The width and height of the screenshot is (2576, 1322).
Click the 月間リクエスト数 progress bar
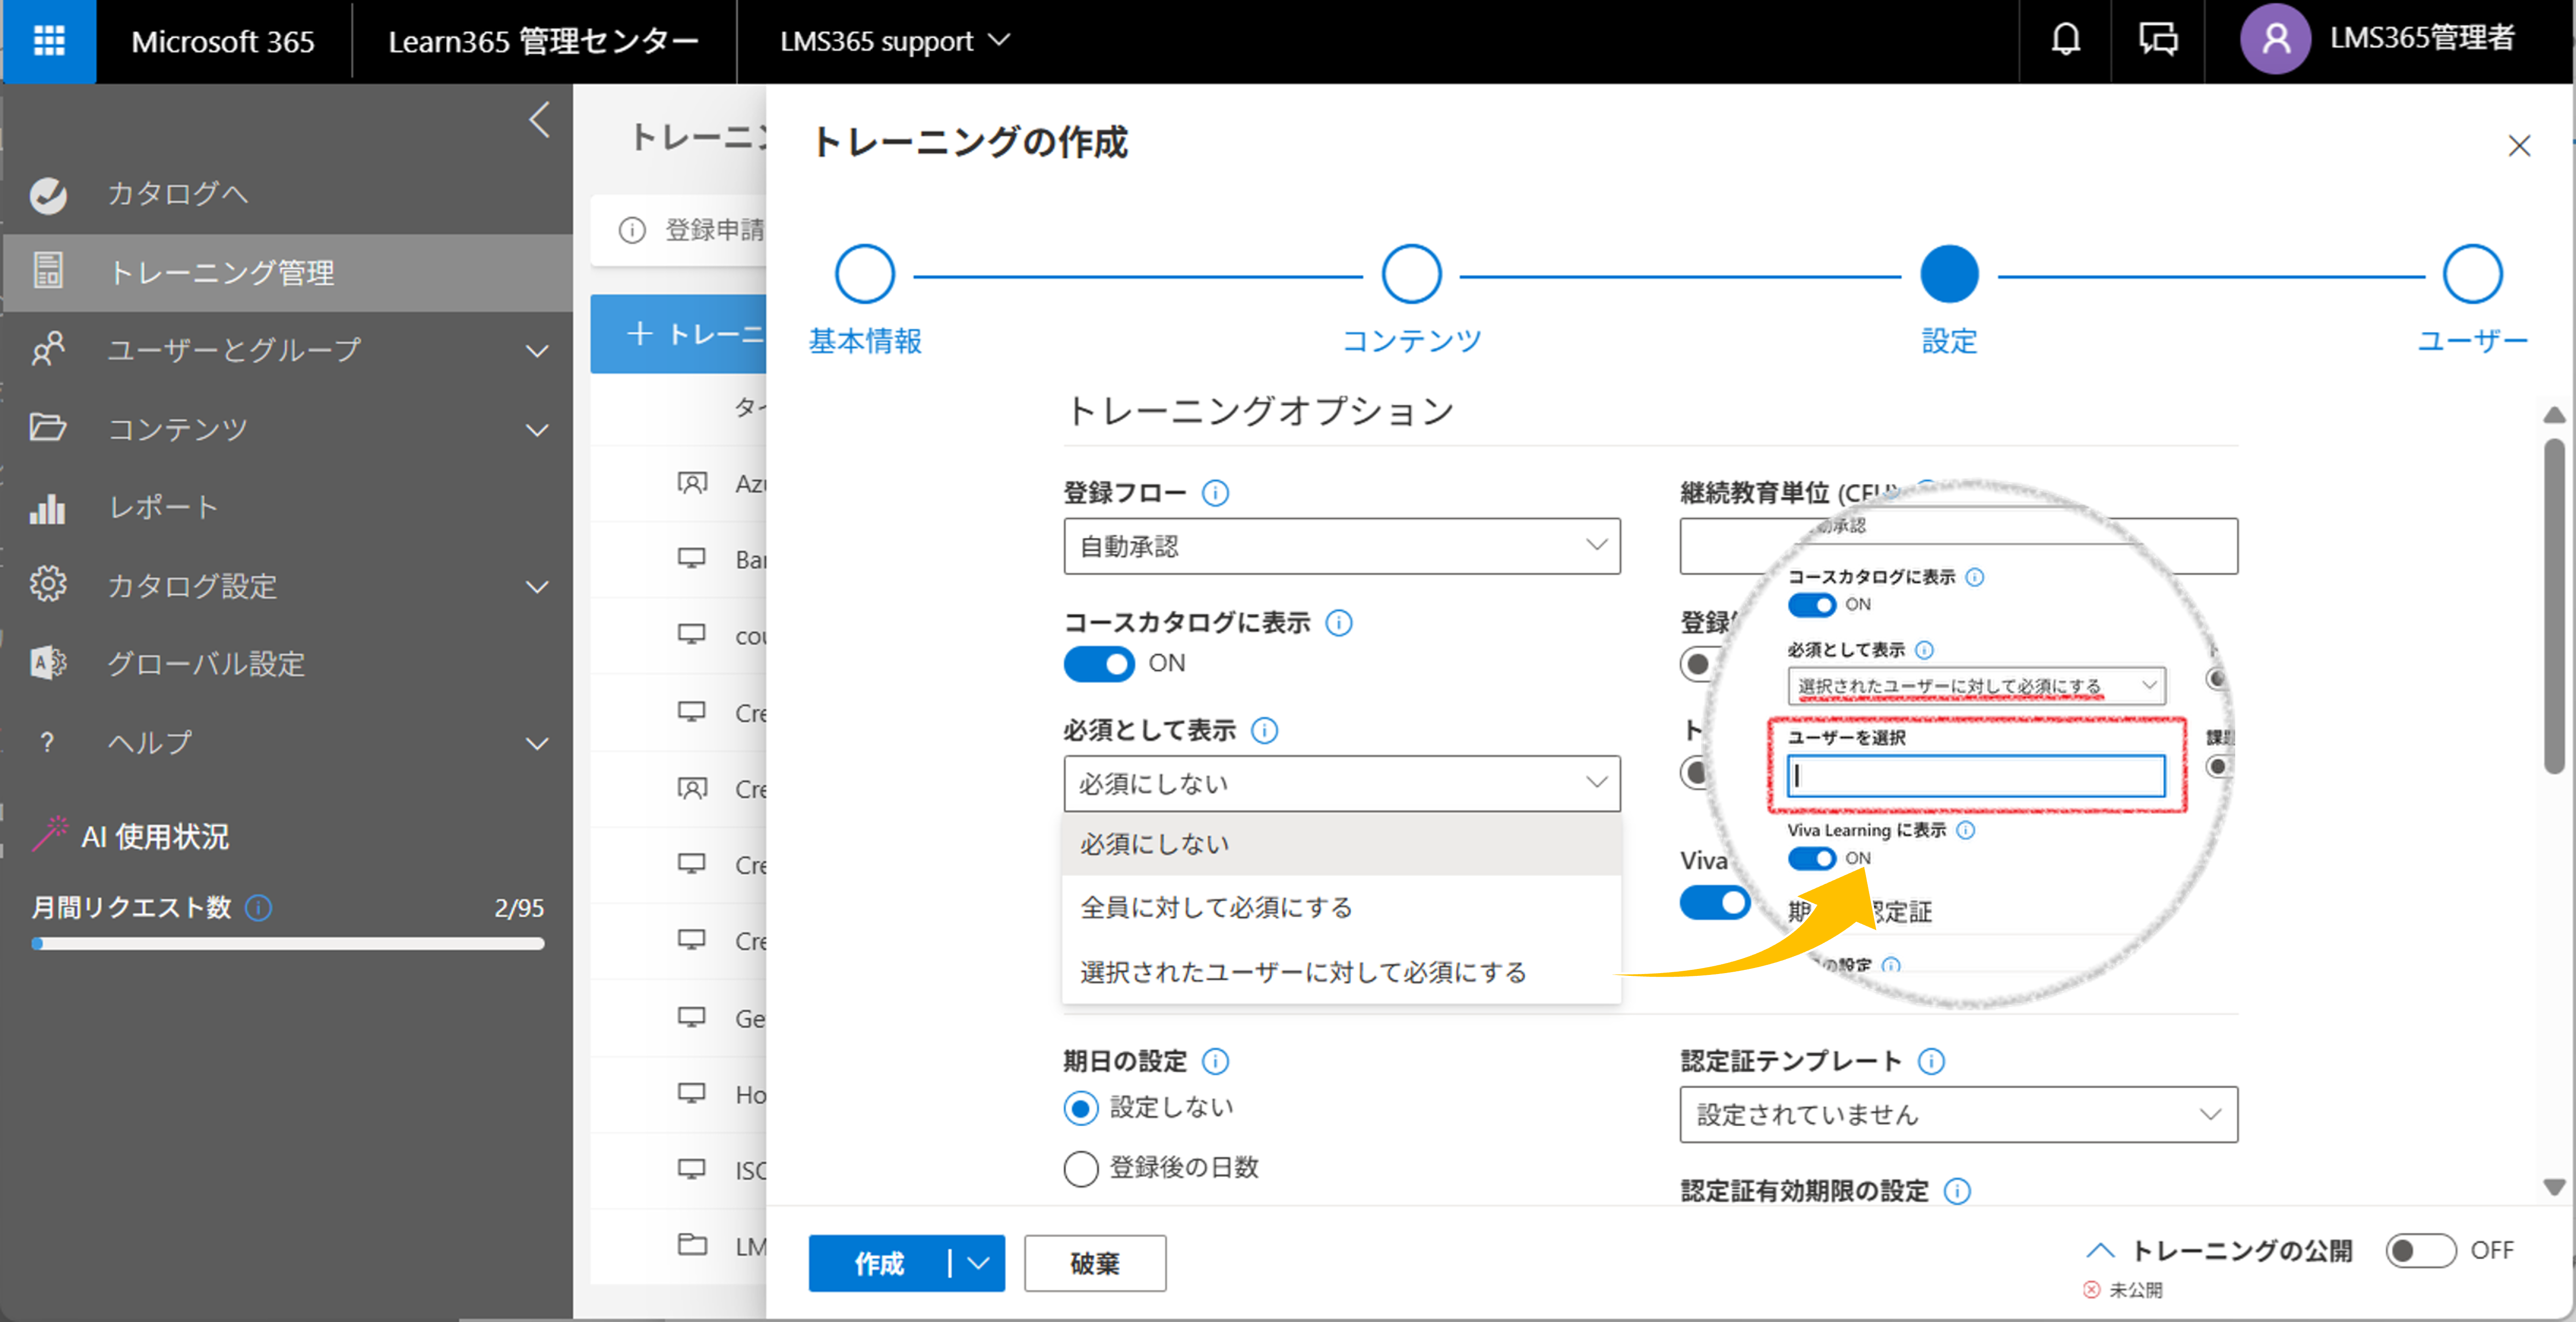coord(288,944)
